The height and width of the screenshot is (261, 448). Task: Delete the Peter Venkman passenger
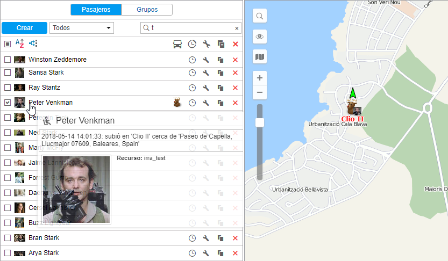click(235, 103)
